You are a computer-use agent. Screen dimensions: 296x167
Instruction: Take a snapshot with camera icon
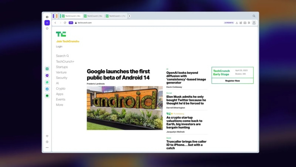click(245, 22)
